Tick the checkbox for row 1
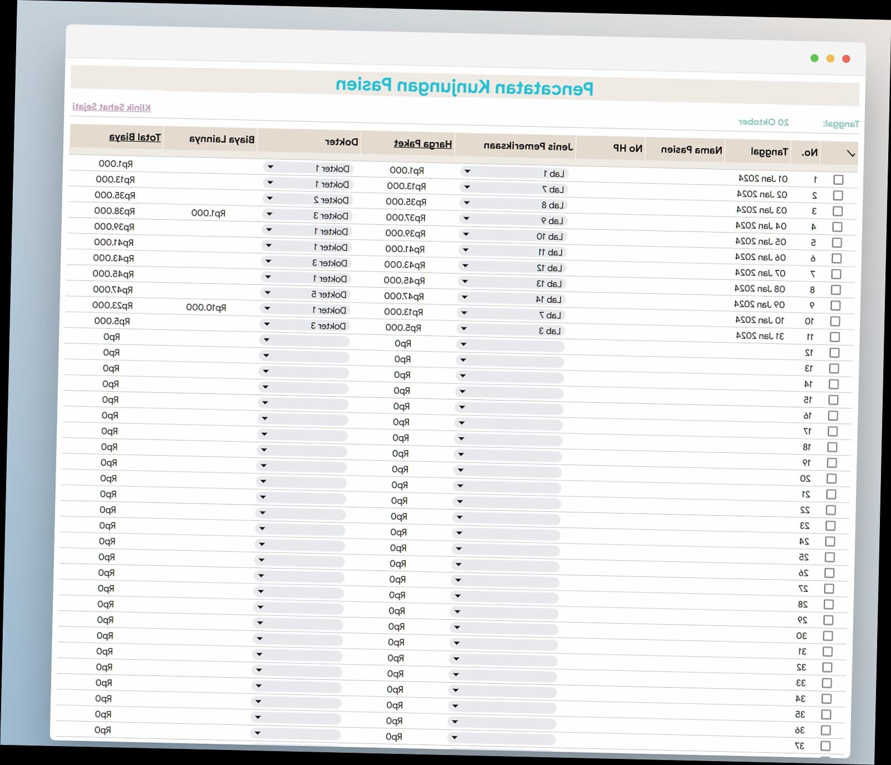This screenshot has width=891, height=765. click(838, 180)
